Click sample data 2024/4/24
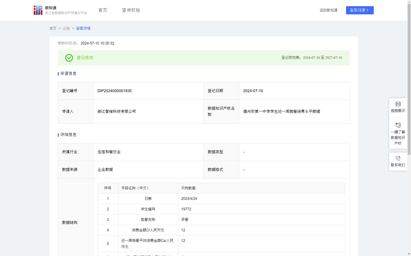Screen dimensions: 411x256 pos(189,199)
